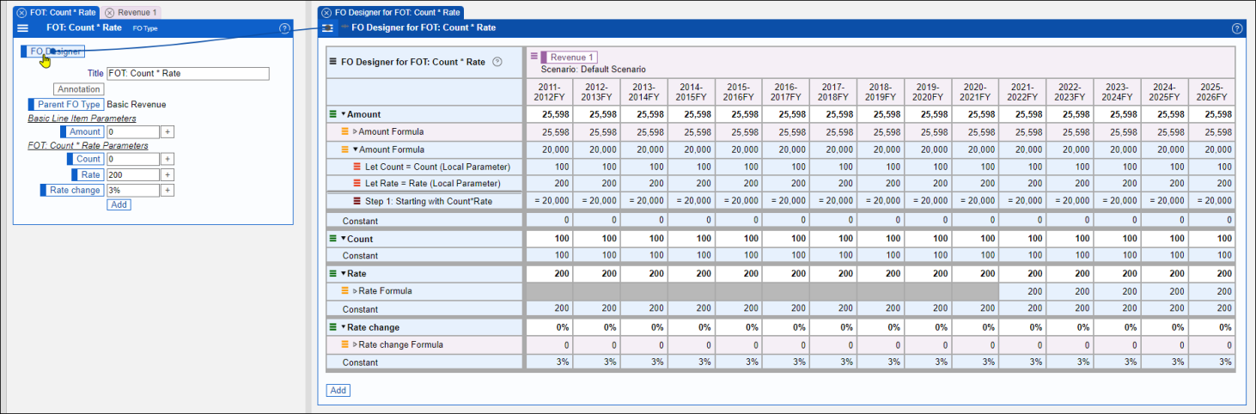Viewport: 1256px width, 414px height.
Task: Collapse the Rate row triangle
Action: [344, 273]
